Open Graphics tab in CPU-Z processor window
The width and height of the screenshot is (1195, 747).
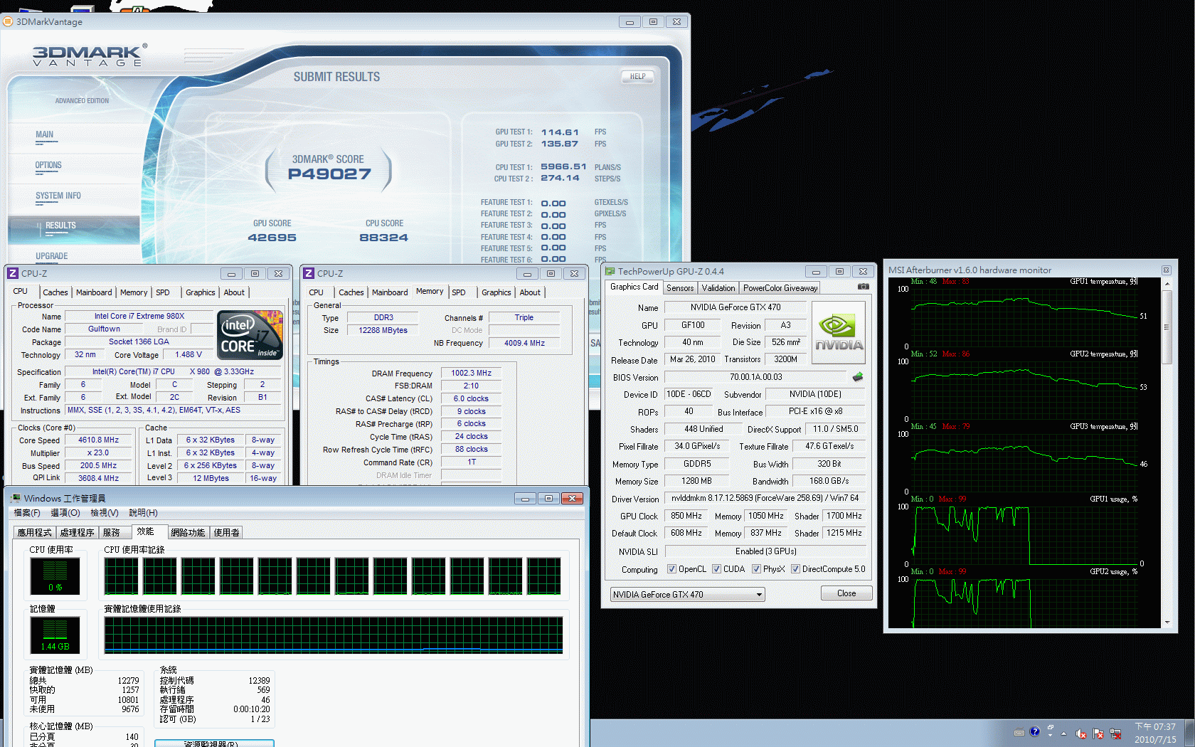click(x=200, y=292)
